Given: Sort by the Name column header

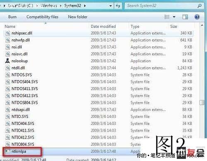Looking at the screenshot, I should [x=10, y=27].
